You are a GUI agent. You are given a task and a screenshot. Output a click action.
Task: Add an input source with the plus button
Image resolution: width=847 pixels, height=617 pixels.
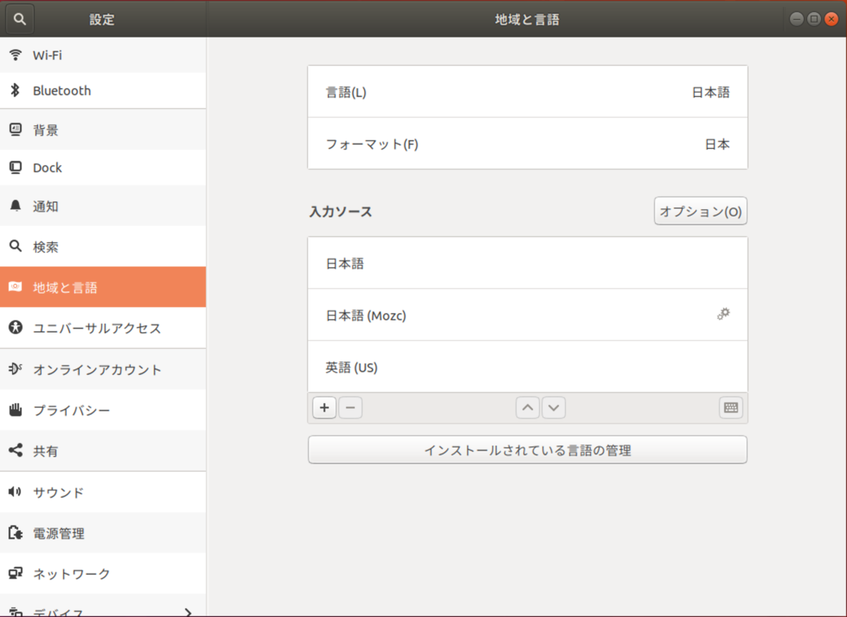click(323, 407)
